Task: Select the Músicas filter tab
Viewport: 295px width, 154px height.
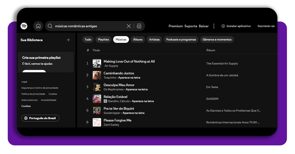Action: pos(121,40)
